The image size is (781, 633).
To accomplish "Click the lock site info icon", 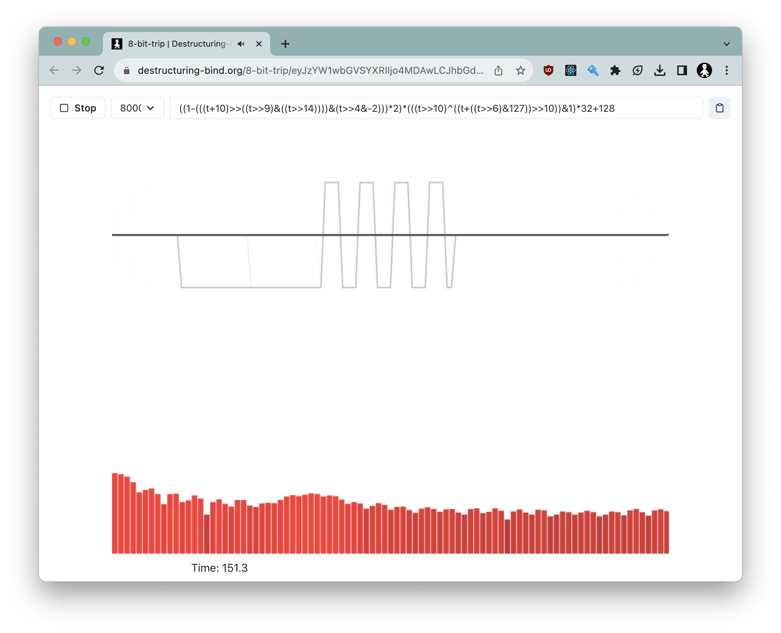I will [127, 71].
